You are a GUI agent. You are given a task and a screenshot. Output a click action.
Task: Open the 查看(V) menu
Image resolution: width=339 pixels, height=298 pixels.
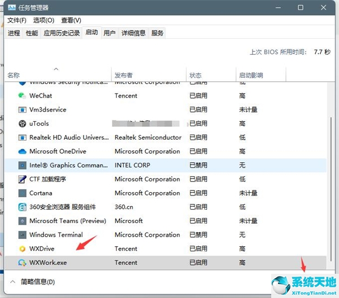click(71, 20)
